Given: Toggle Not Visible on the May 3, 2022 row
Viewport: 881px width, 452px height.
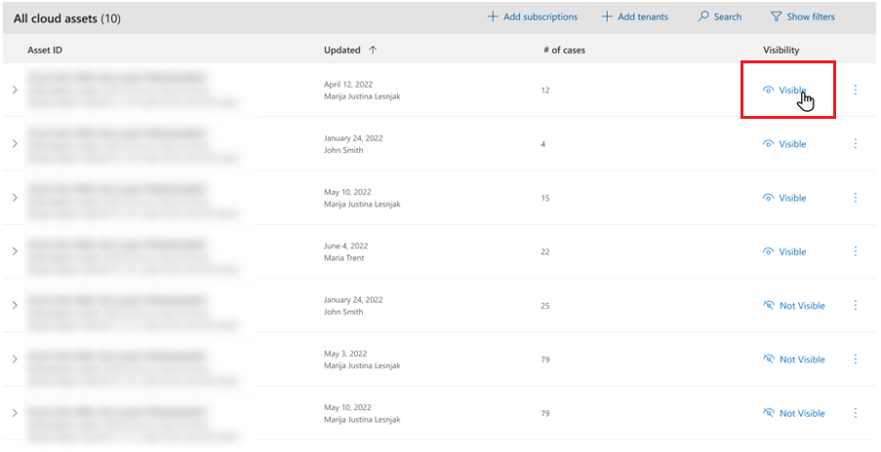Looking at the screenshot, I should click(x=794, y=359).
